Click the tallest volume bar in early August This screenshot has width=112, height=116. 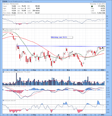(17, 79)
